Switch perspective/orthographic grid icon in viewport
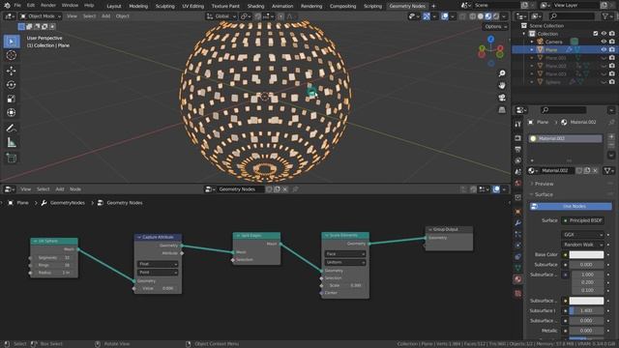This screenshot has width=619, height=348. tap(502, 109)
